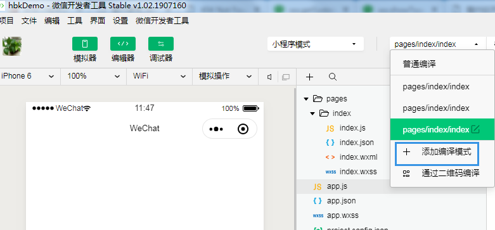
Task: Click edit icon on highlighted compile mode
Action: click(x=475, y=129)
